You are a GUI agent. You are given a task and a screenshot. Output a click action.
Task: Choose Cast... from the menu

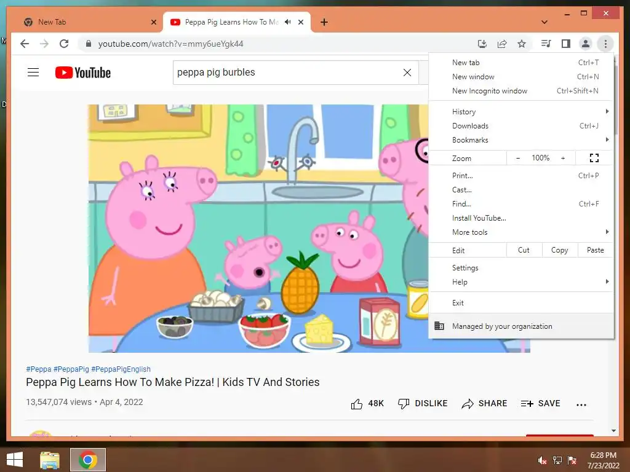521,189
